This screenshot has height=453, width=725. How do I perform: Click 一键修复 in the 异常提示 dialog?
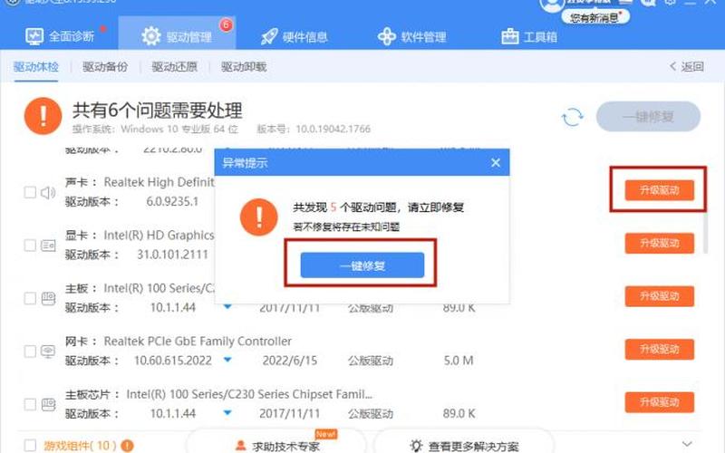(362, 265)
